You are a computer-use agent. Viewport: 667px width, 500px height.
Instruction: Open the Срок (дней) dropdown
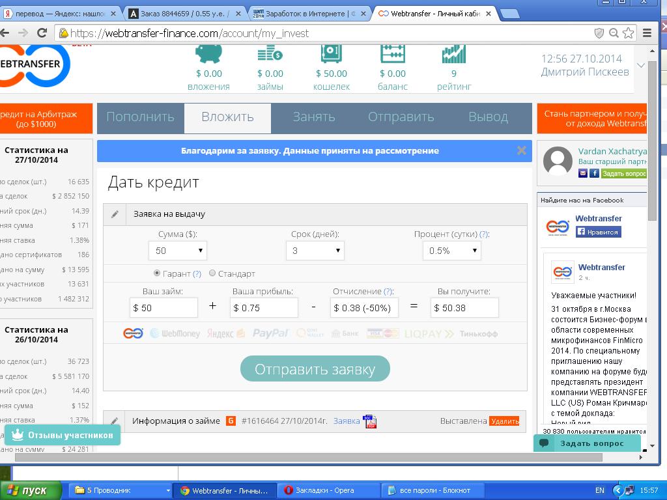(x=315, y=251)
